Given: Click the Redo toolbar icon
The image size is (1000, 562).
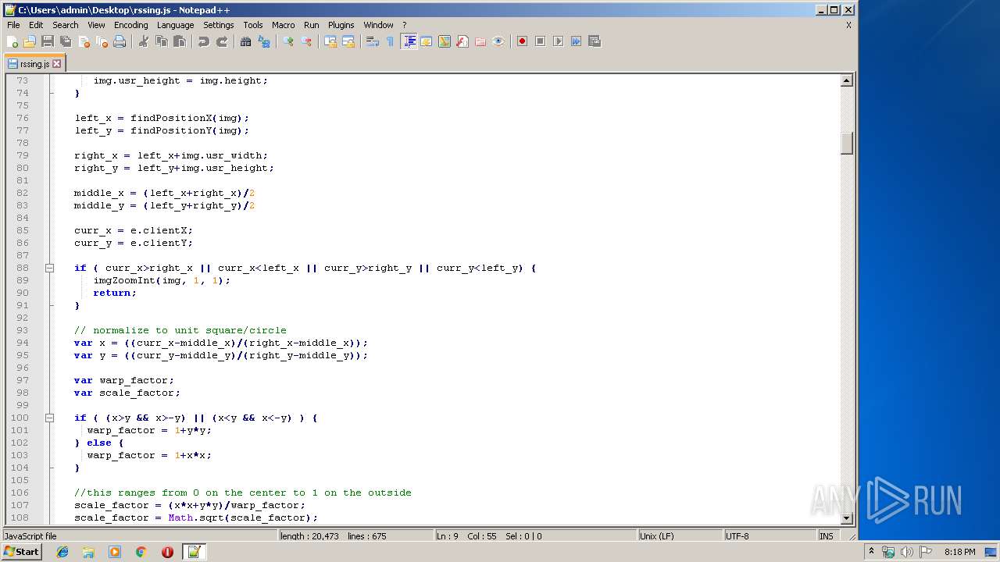Looking at the screenshot, I should 222,41.
